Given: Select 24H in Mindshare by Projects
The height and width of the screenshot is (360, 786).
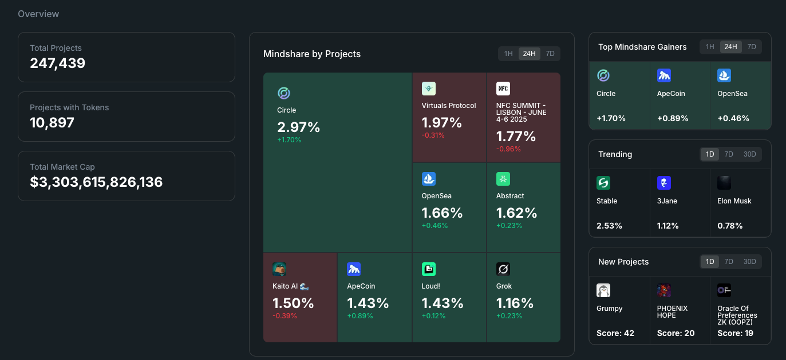Looking at the screenshot, I should (x=530, y=54).
